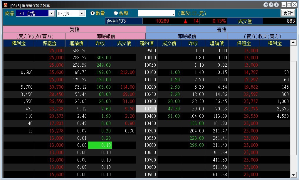Minimize the 選擇權保證金試算 window
The height and width of the screenshot is (180, 299).
[284, 5]
